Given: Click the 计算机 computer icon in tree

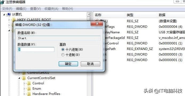Looking at the screenshot, I should [x=9, y=15].
